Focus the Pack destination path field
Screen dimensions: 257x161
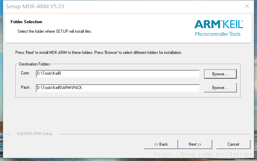118,88
